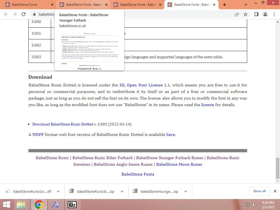The height and width of the screenshot is (210, 280).
Task: Click the version 3.002 table cell
Action: click(40, 45)
